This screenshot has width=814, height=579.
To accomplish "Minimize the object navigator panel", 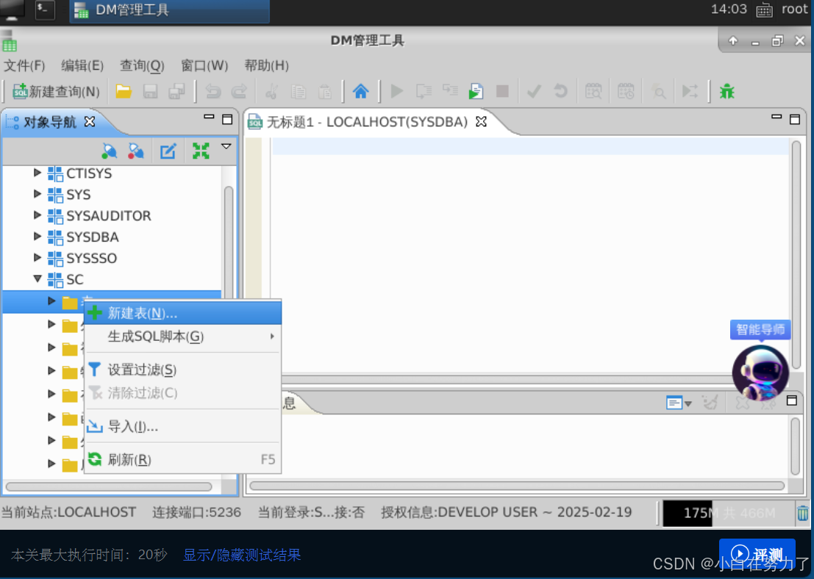I will pos(209,118).
